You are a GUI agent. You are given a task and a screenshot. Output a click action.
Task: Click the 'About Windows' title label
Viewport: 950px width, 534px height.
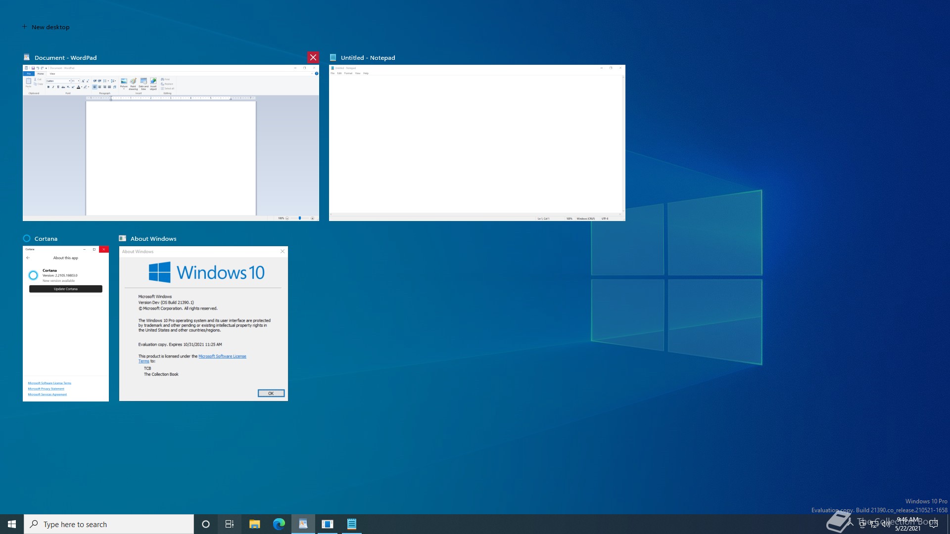click(x=153, y=239)
